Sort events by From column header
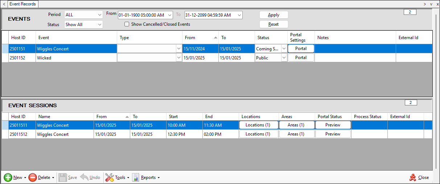Screen dimensions: 440x184 pyautogui.click(x=200, y=38)
